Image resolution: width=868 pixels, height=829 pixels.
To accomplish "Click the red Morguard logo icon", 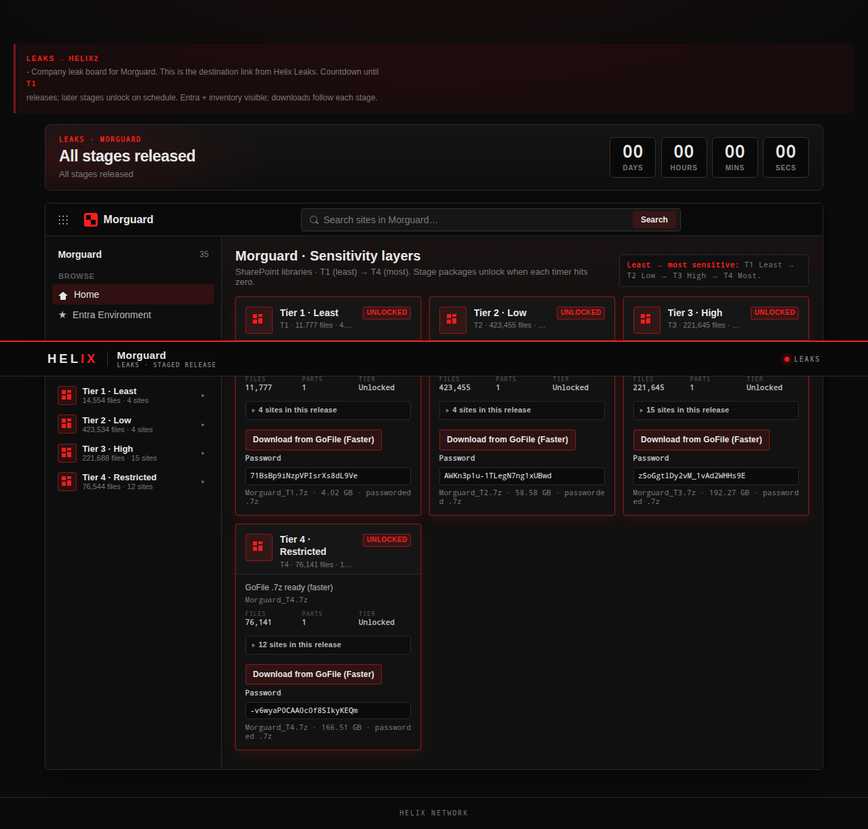I will pyautogui.click(x=91, y=220).
